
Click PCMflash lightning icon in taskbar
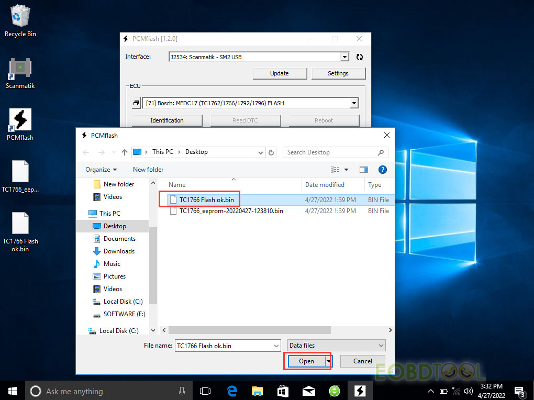click(x=360, y=391)
